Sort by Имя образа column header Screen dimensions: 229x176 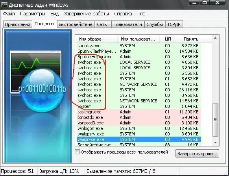[x=96, y=39]
